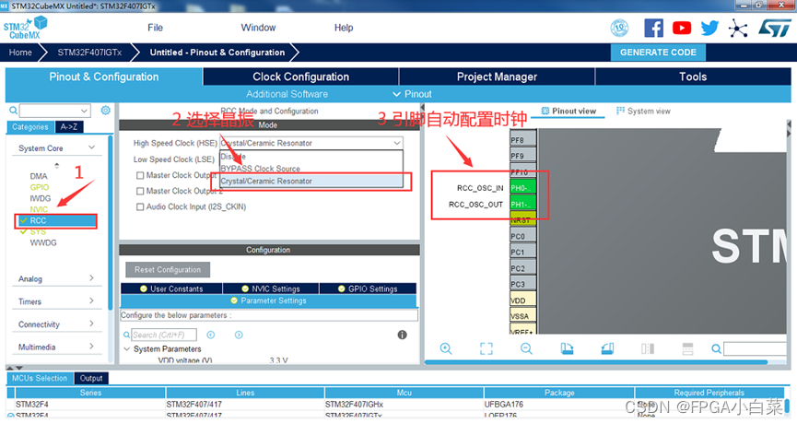Choose Crystal/Ceramic Resonator in the open list

(311, 181)
